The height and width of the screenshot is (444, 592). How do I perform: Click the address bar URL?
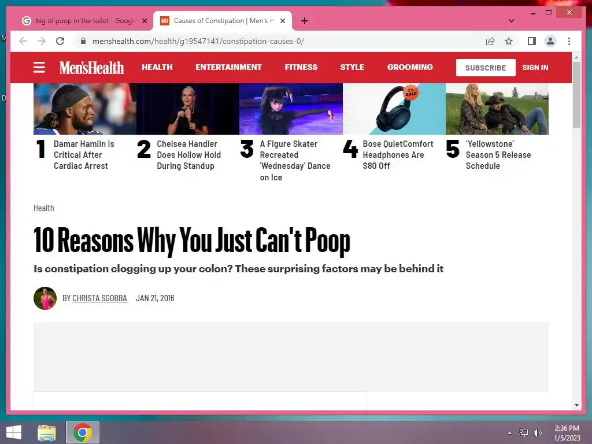(198, 41)
